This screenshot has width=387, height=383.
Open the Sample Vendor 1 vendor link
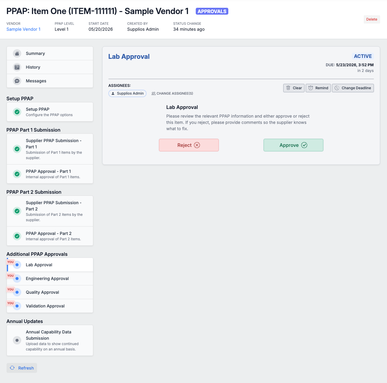coord(23,29)
